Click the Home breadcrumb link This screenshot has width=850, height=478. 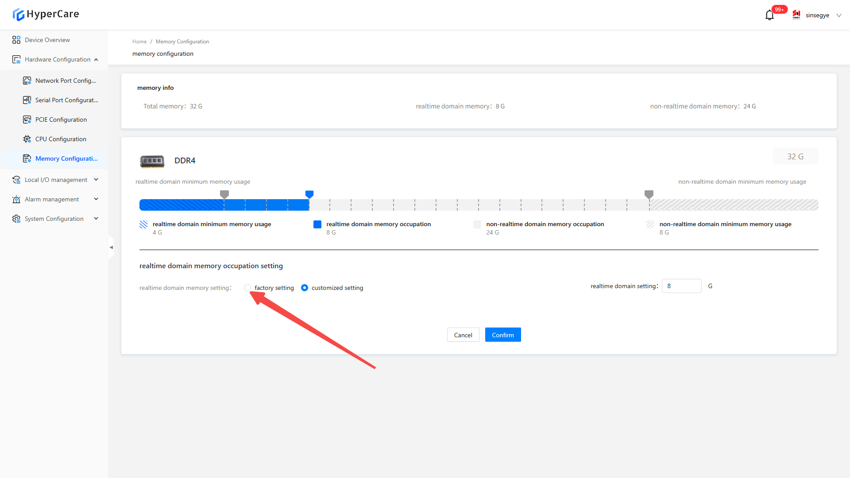(139, 42)
